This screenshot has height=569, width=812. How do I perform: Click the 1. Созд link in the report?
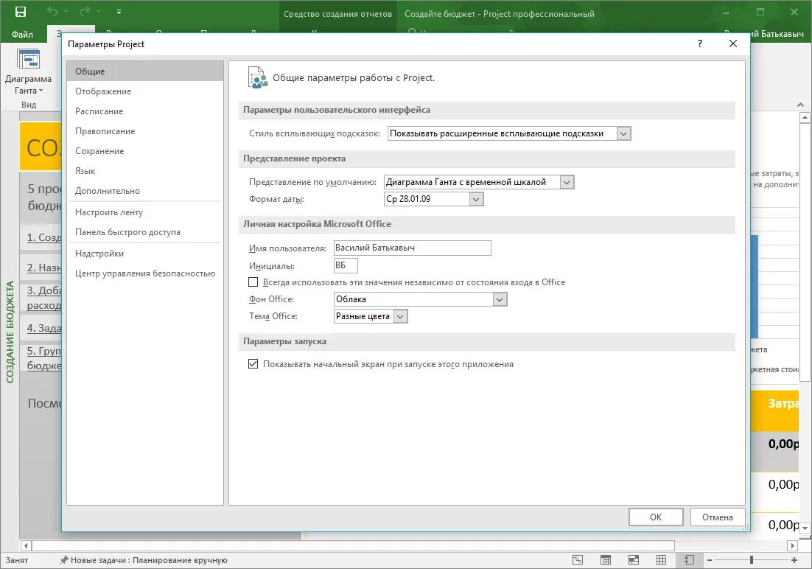click(44, 237)
